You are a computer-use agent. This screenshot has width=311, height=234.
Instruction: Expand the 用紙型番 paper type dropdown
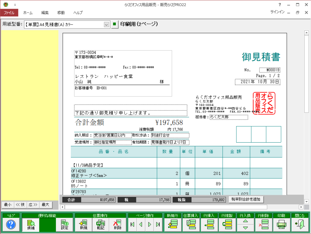(106, 25)
